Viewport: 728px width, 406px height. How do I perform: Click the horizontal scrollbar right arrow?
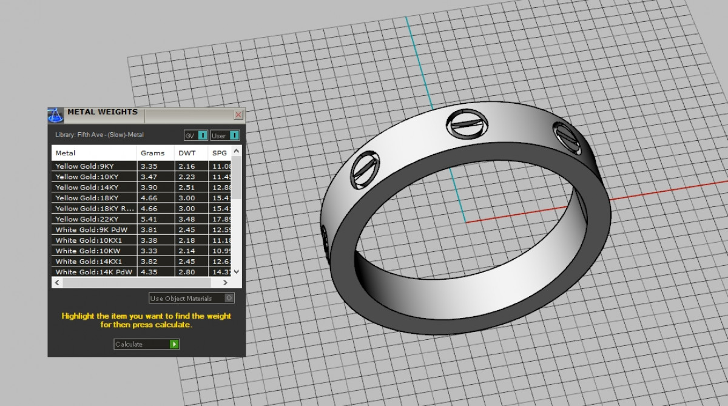click(224, 283)
